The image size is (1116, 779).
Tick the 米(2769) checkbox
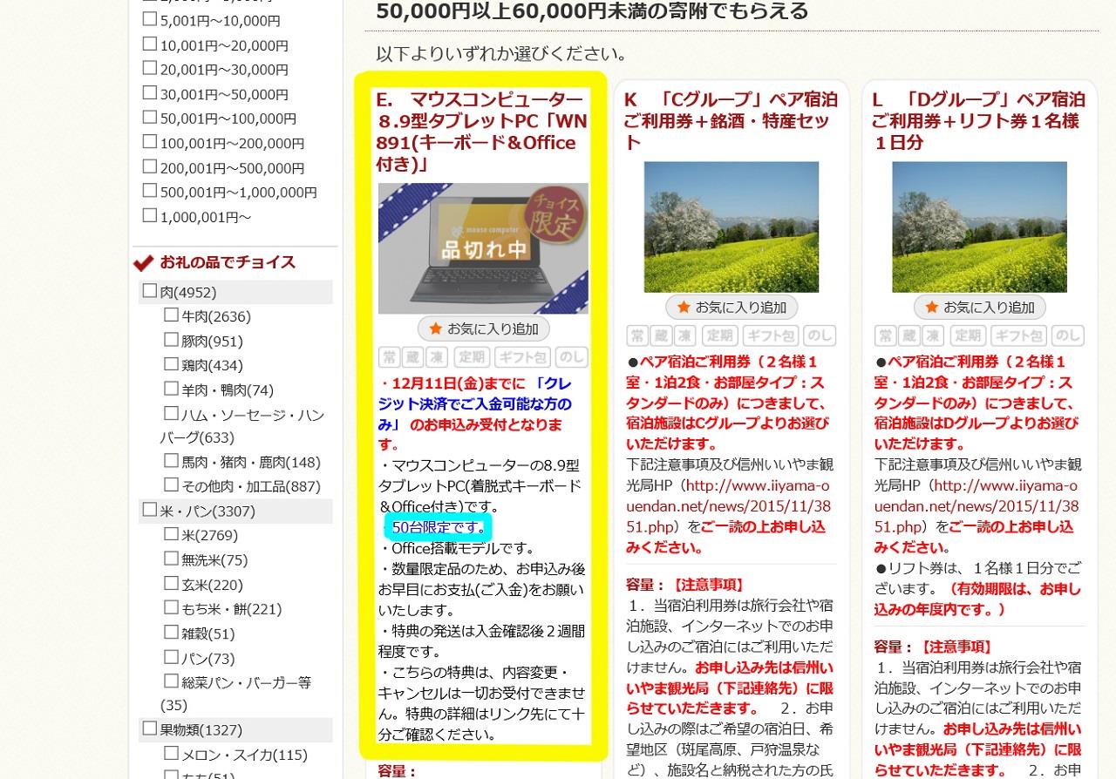[171, 533]
